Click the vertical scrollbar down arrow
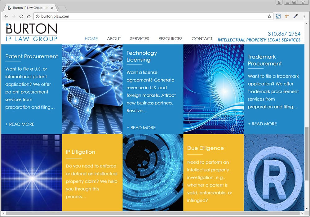Image resolution: width=310 pixels, height=217 pixels. coord(307,209)
